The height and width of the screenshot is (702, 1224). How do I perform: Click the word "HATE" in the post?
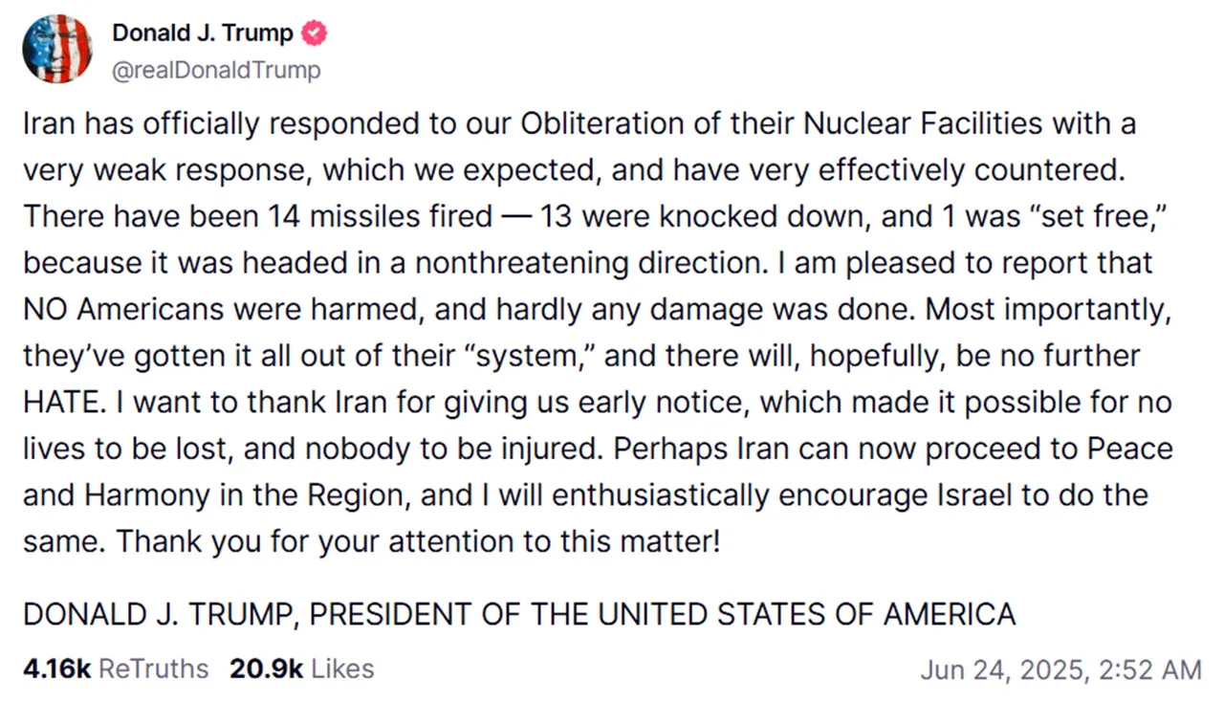pyautogui.click(x=62, y=403)
